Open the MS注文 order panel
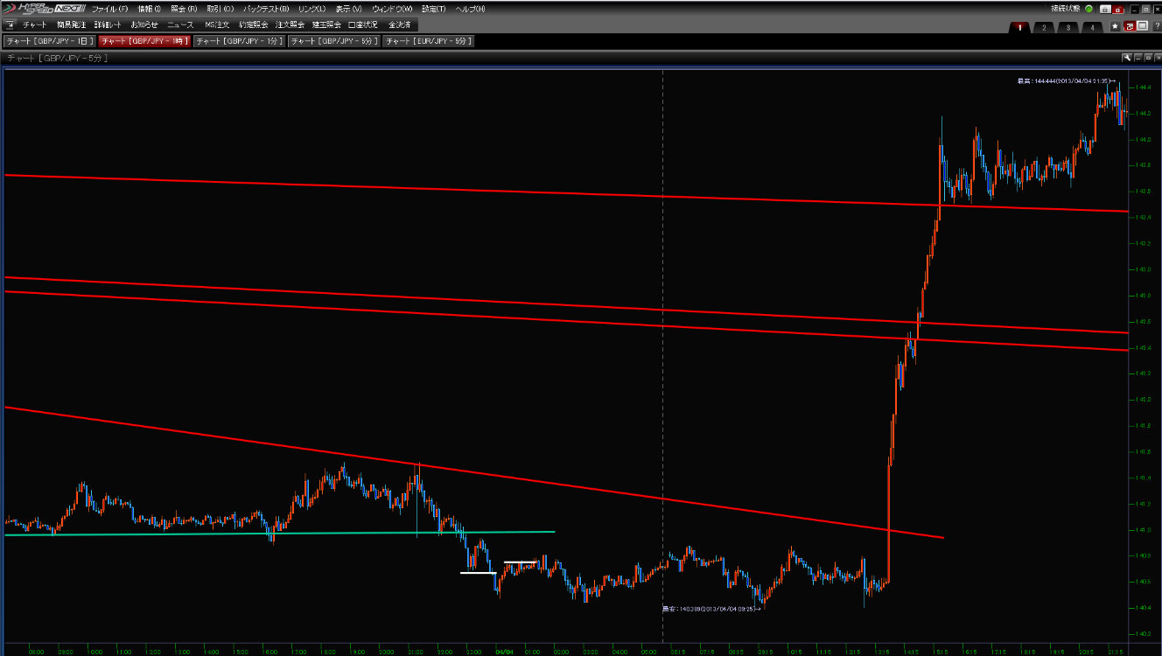Image resolution: width=1162 pixels, height=656 pixels. [217, 24]
